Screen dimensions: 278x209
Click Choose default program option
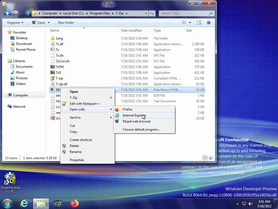pyautogui.click(x=144, y=130)
